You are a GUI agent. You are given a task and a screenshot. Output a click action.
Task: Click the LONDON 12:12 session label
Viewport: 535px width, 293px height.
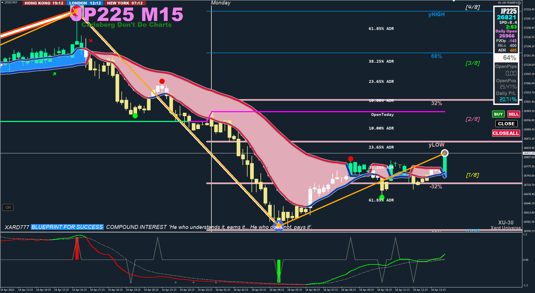(85, 3)
